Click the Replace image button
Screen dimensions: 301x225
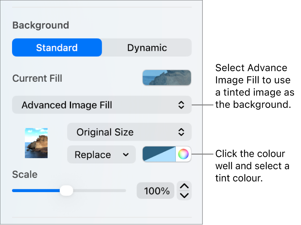[x=101, y=154]
